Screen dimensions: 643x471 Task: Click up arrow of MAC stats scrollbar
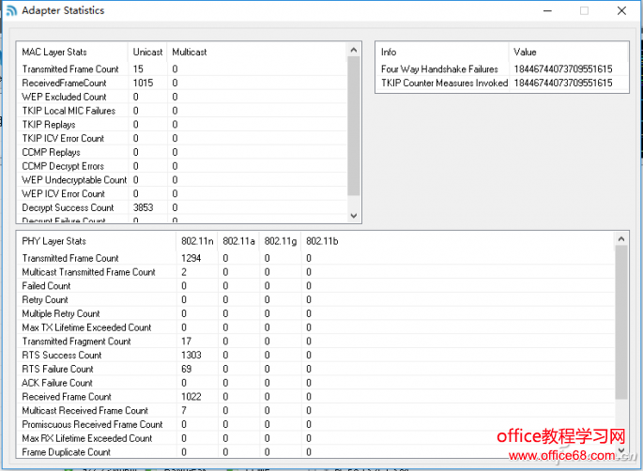pyautogui.click(x=354, y=50)
